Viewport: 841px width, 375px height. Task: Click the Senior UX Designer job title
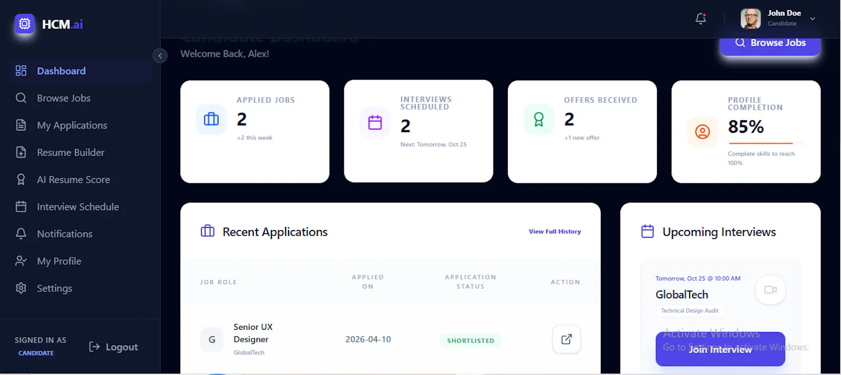[x=253, y=333]
